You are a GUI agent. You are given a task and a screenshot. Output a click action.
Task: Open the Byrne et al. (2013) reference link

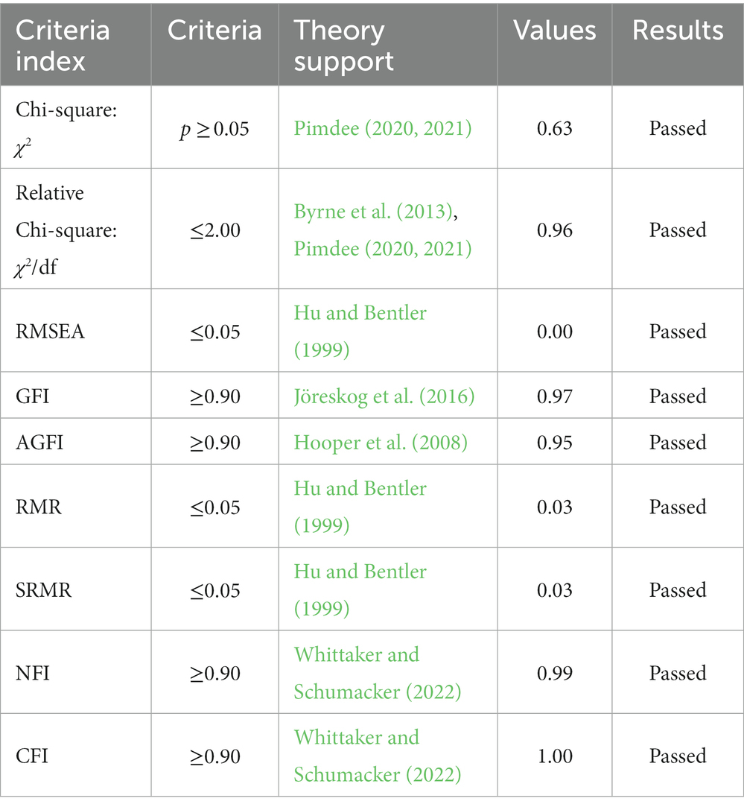pos(373,212)
